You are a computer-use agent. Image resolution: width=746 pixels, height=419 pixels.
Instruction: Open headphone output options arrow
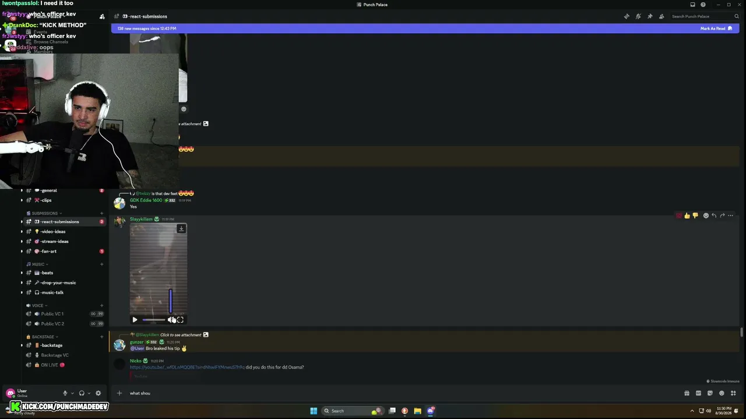[89, 393]
